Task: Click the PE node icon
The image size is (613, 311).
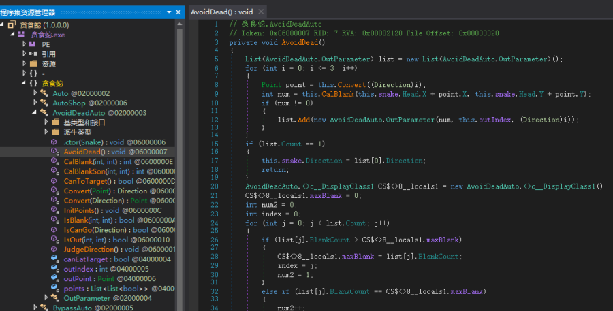Action: point(33,44)
